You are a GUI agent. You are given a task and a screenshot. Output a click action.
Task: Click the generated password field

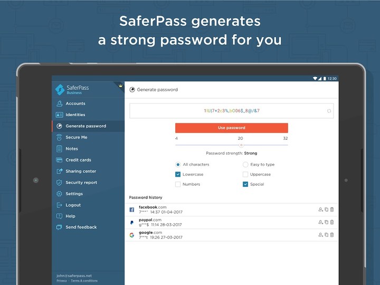coord(232,111)
